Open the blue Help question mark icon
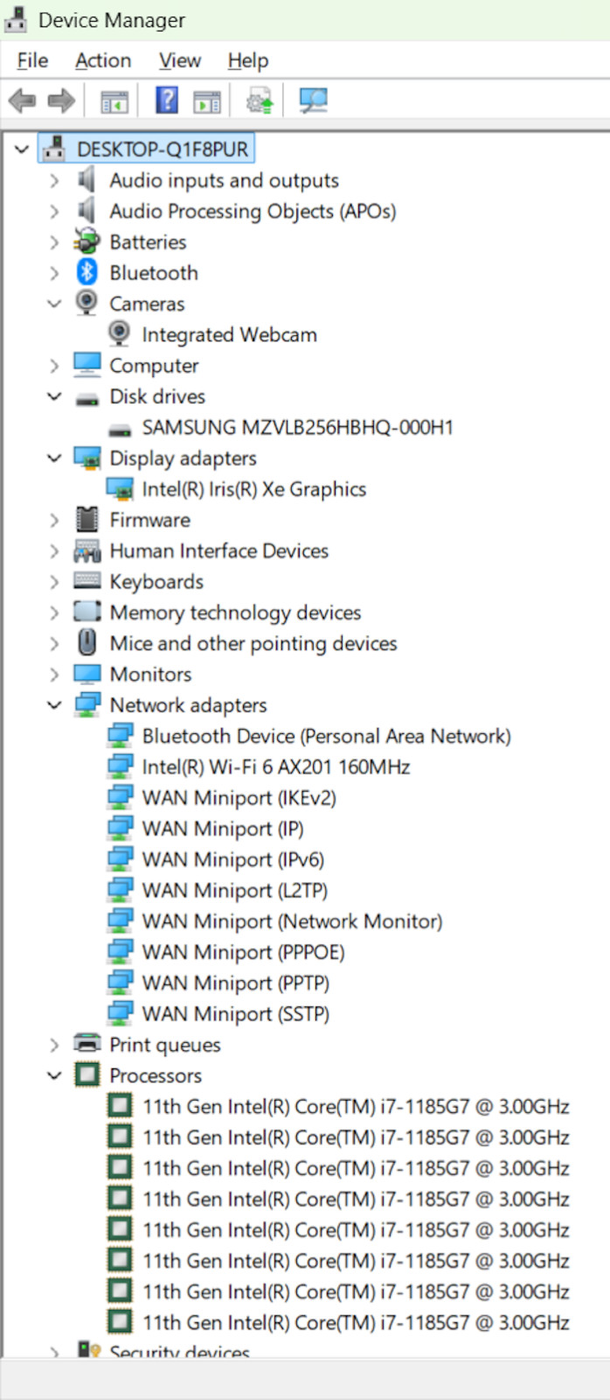This screenshot has height=1400, width=610. tap(166, 100)
